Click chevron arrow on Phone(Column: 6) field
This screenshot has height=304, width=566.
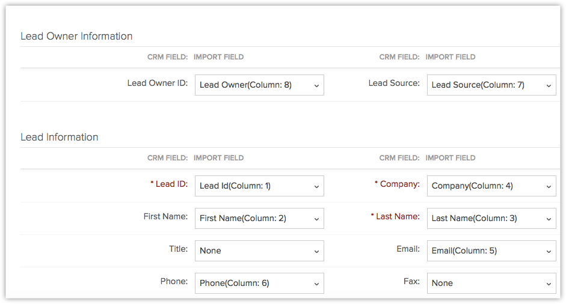tap(316, 284)
